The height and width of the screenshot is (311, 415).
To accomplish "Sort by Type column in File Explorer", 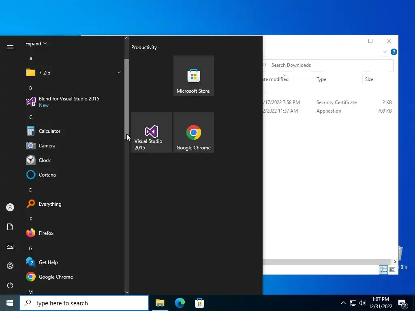I will click(x=338, y=79).
